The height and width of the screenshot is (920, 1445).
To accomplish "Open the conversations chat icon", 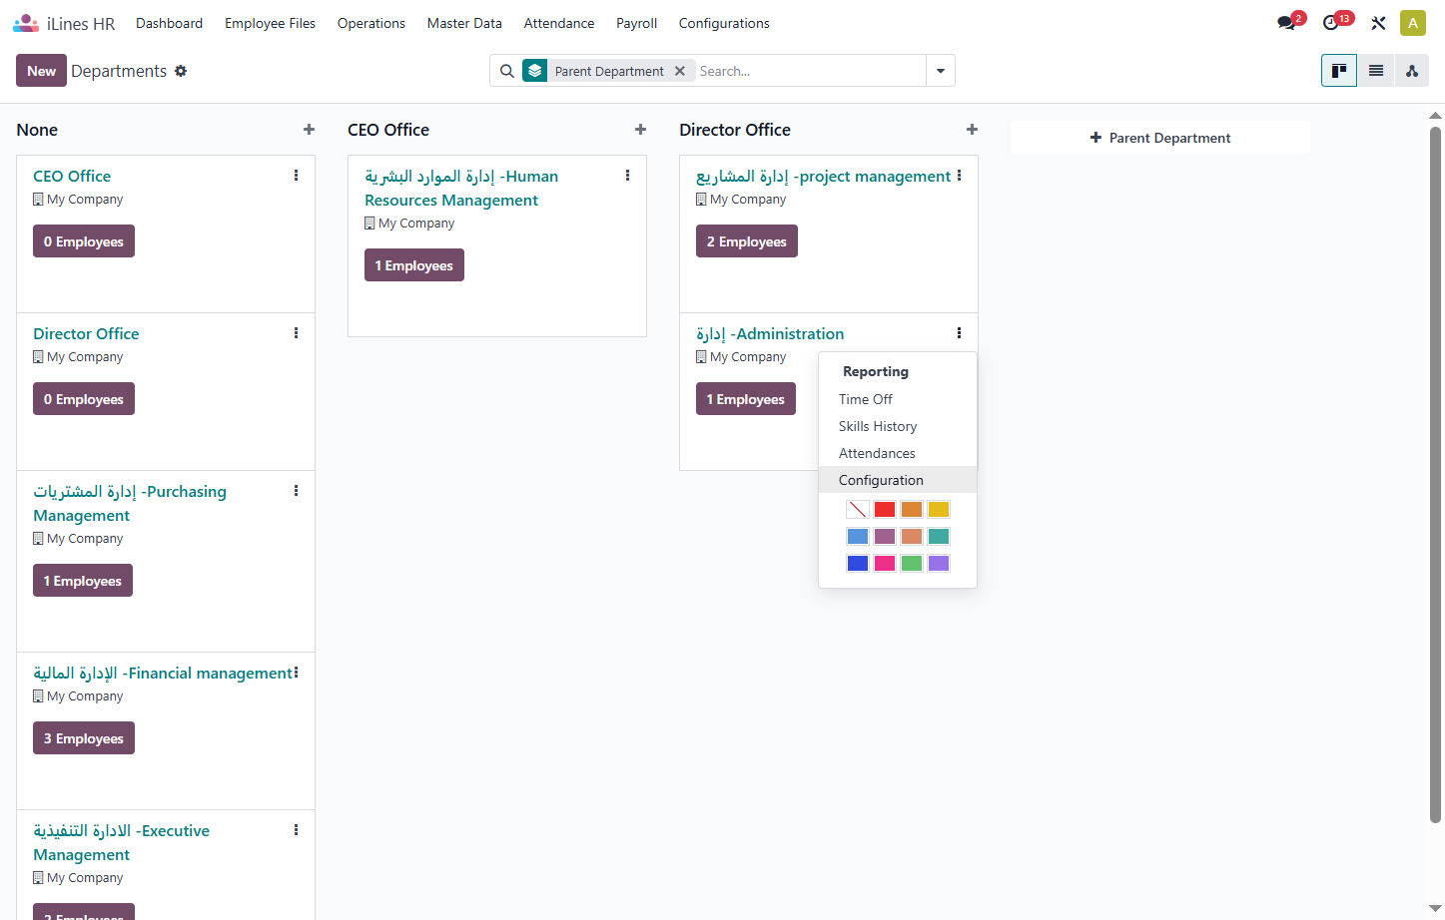I will (x=1286, y=23).
